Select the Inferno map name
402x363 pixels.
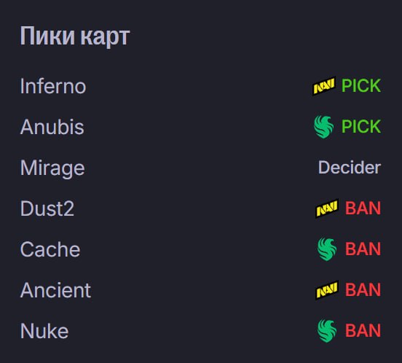(x=53, y=86)
